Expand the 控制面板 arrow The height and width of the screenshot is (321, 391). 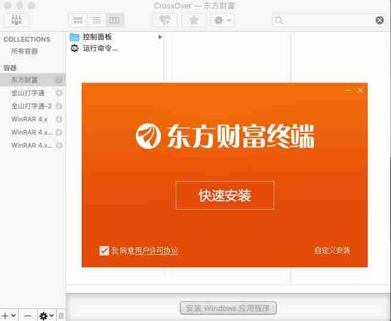tap(160, 37)
